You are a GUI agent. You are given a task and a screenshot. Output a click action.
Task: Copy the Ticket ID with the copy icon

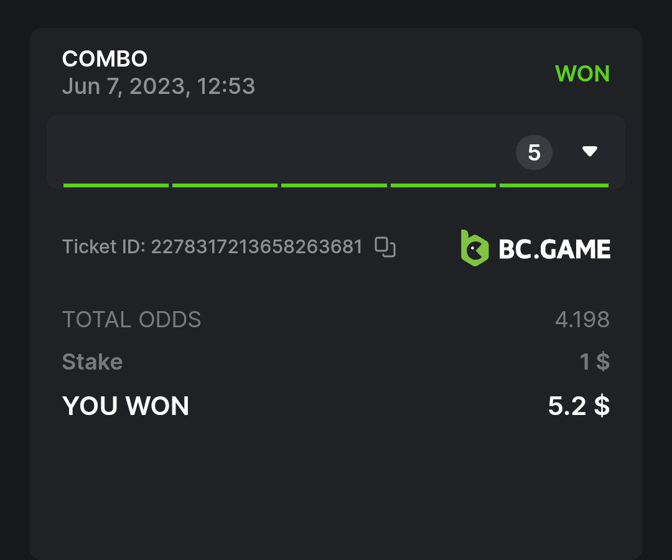pyautogui.click(x=385, y=247)
